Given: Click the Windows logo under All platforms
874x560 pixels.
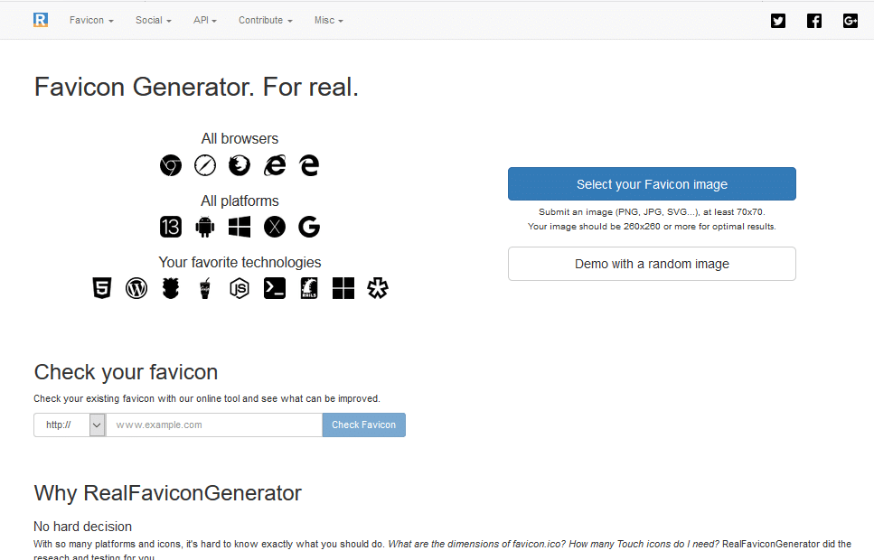Looking at the screenshot, I should (x=240, y=227).
